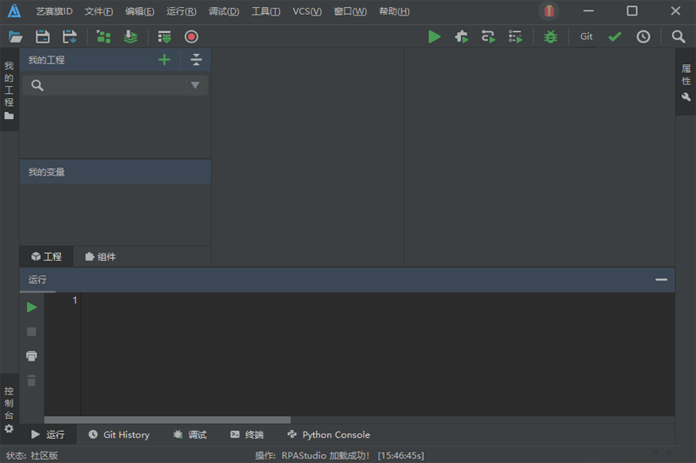Click the app logo in title bar

click(14, 11)
